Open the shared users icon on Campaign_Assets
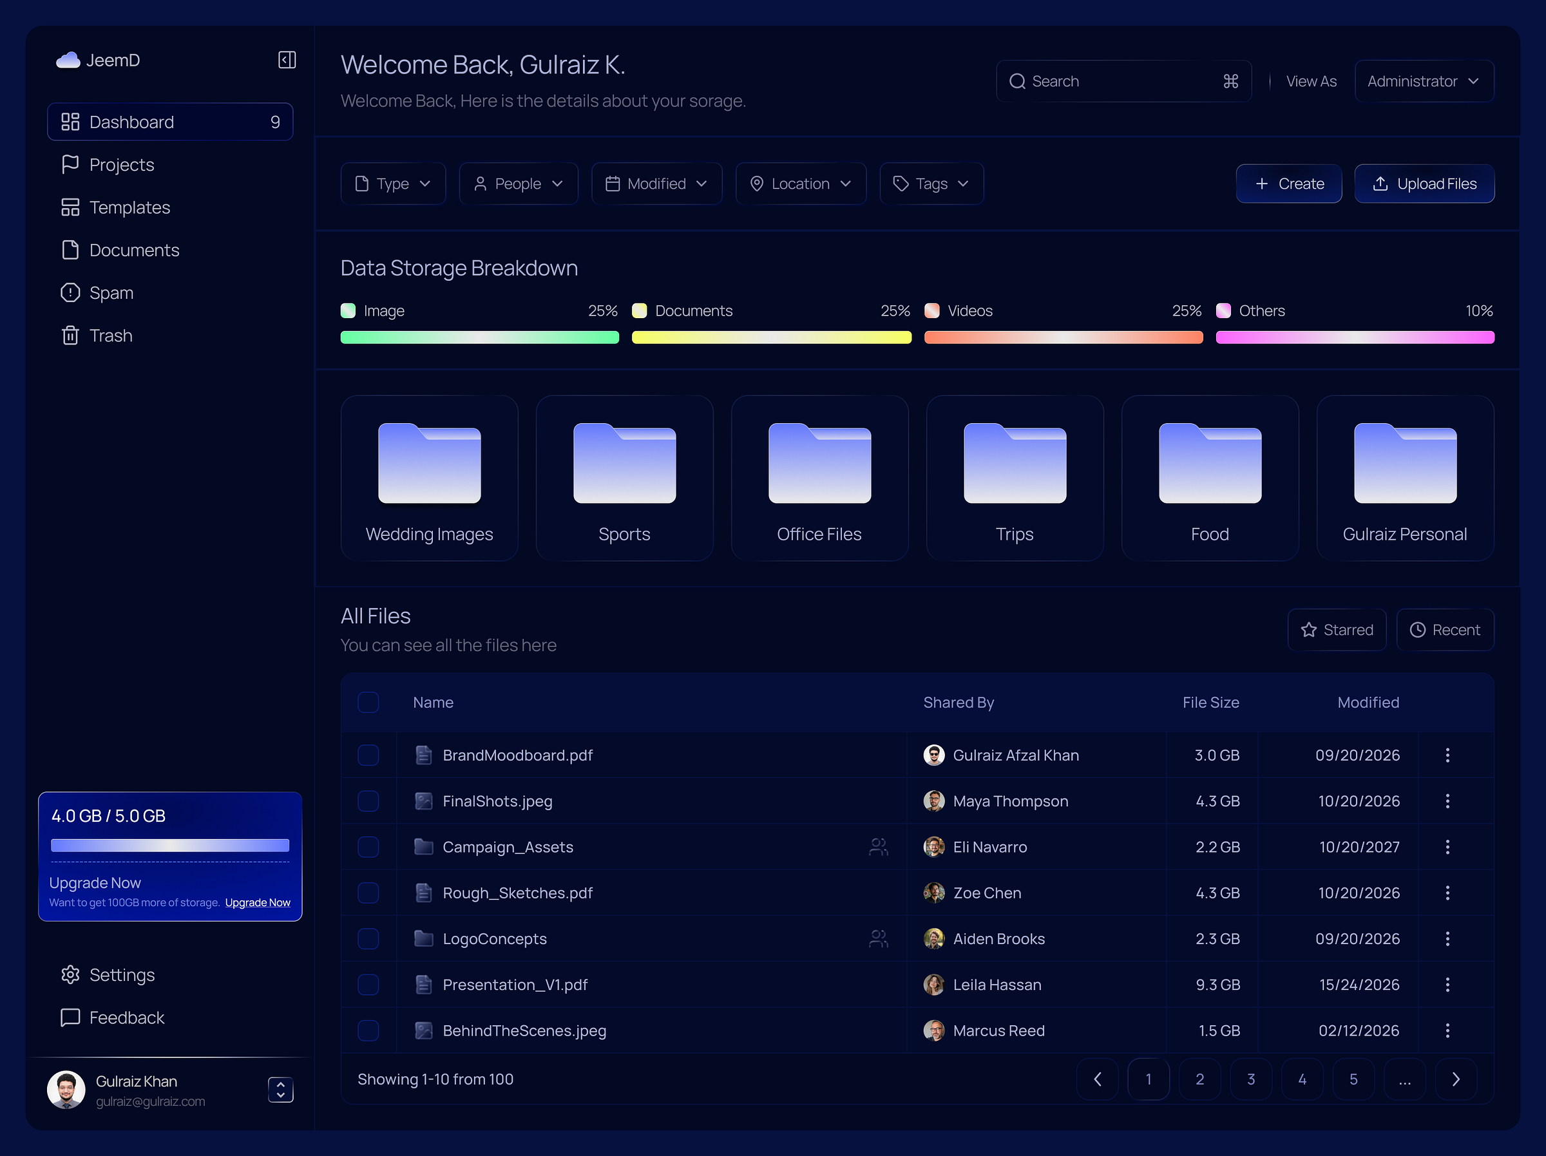The height and width of the screenshot is (1156, 1546). (879, 846)
